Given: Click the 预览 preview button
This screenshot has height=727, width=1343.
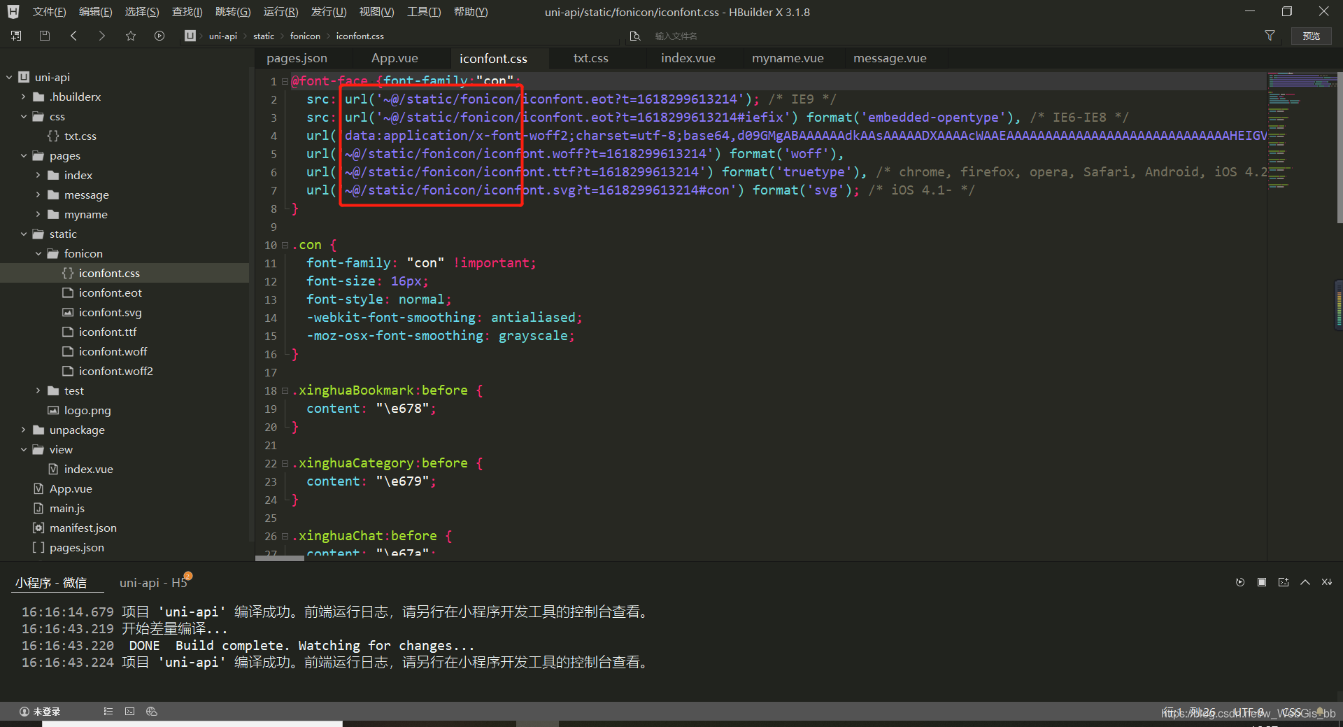Looking at the screenshot, I should pyautogui.click(x=1312, y=36).
